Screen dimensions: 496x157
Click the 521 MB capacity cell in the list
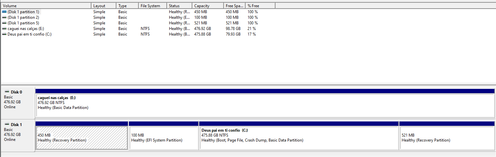pyautogui.click(x=201, y=23)
